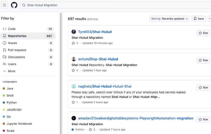Image resolution: width=211 pixels, height=134 pixels.
Task: Click star count icon under nagliwiz repository
Action: coord(73,102)
